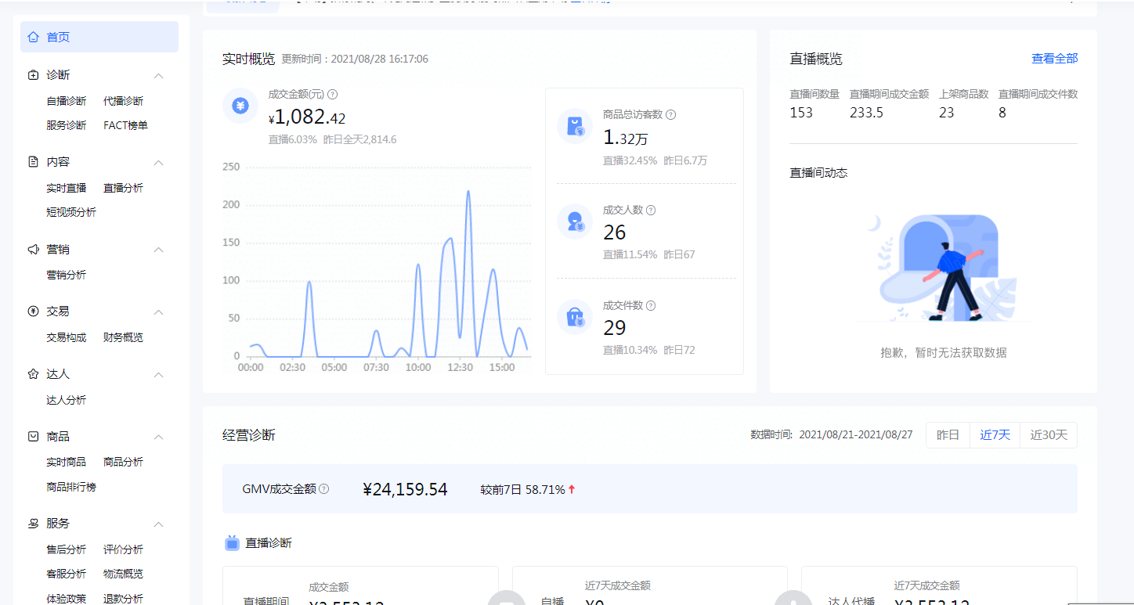The width and height of the screenshot is (1134, 605).
Task: Click the 营销 megaphone icon
Action: point(33,250)
